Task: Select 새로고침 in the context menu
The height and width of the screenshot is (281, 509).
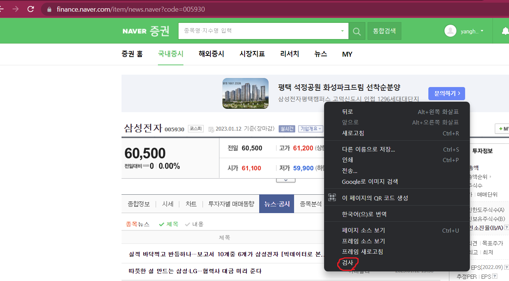Action: pos(353,133)
